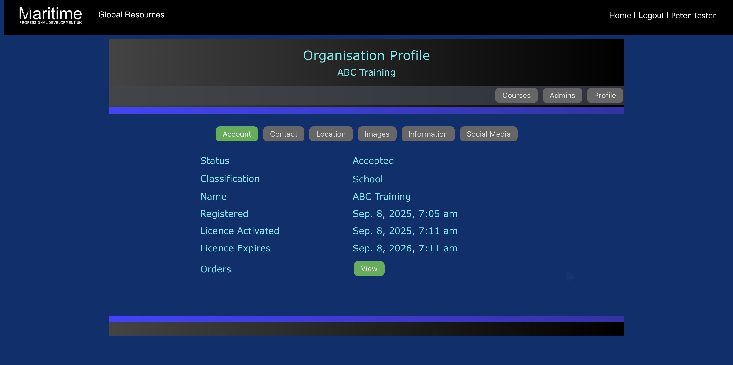
Task: Click the Accepted status value
Action: pos(373,161)
